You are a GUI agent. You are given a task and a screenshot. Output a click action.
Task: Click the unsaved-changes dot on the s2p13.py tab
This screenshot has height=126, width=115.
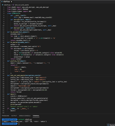(x=11, y=2)
